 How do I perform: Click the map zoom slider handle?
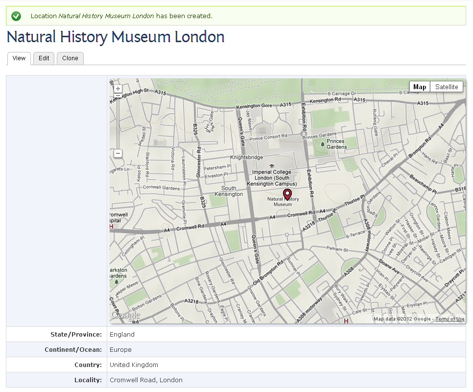click(118, 96)
